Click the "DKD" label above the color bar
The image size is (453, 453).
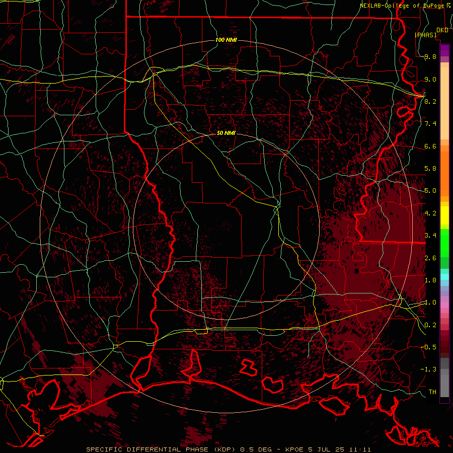pyautogui.click(x=442, y=30)
